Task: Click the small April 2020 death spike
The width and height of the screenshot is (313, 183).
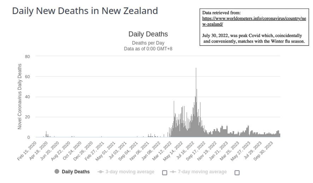Action: tap(46, 134)
